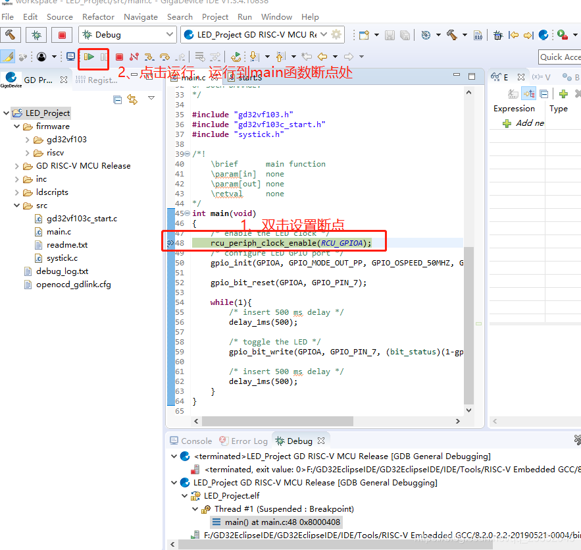Click the launch configuration gear icon
Image resolution: width=581 pixels, height=550 pixels.
tap(336, 35)
